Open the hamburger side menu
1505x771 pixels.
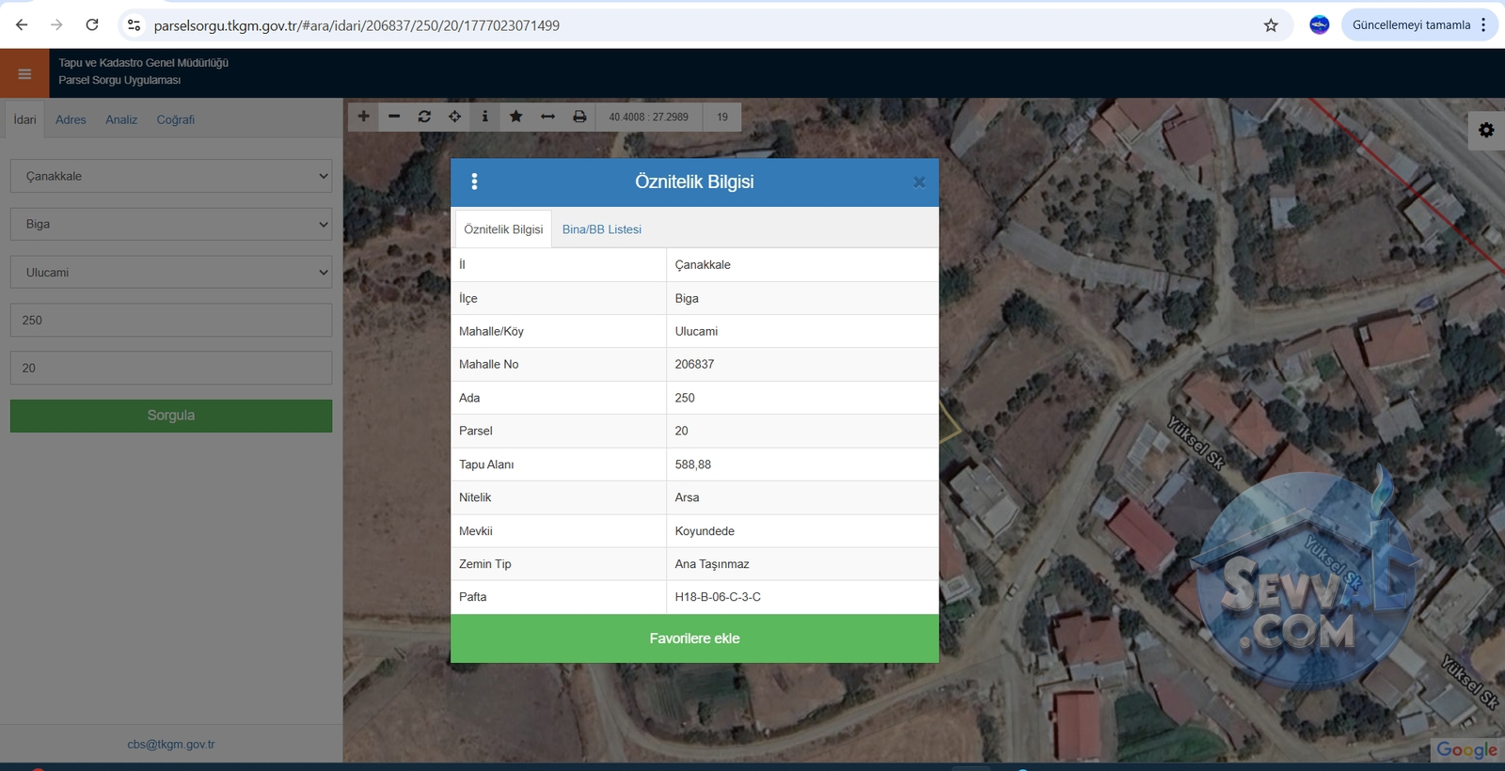[24, 73]
